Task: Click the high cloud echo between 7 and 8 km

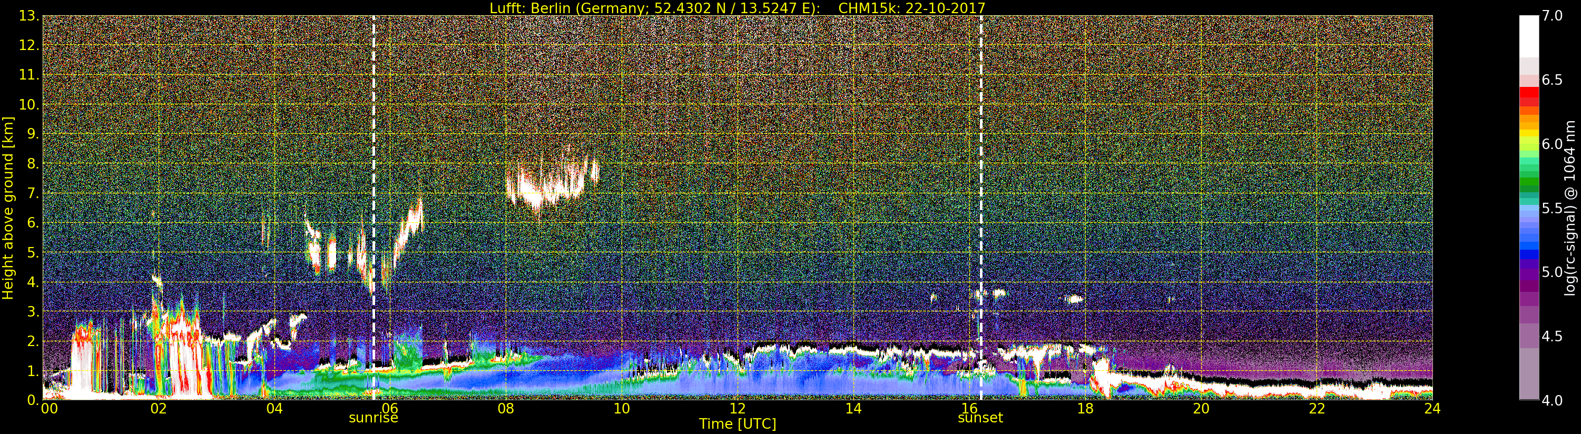Action: (x=551, y=184)
